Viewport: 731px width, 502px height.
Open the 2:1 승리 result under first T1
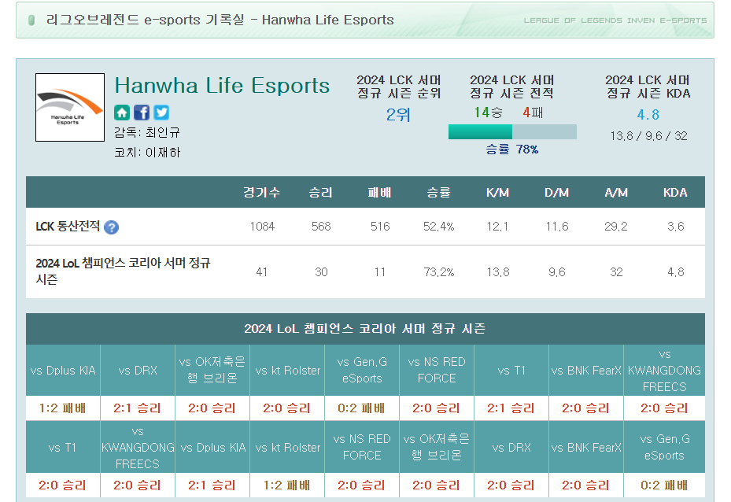(511, 408)
